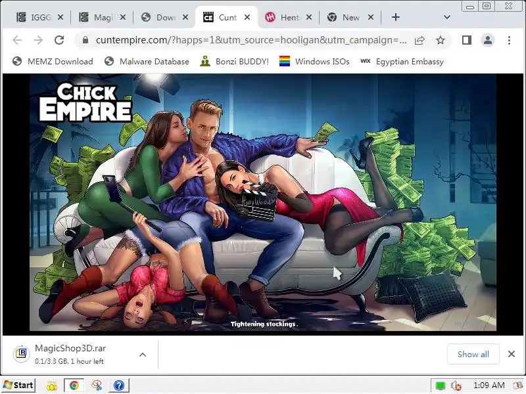
Task: Open the Bonzi BUDDY! bookmark
Action: coord(234,62)
